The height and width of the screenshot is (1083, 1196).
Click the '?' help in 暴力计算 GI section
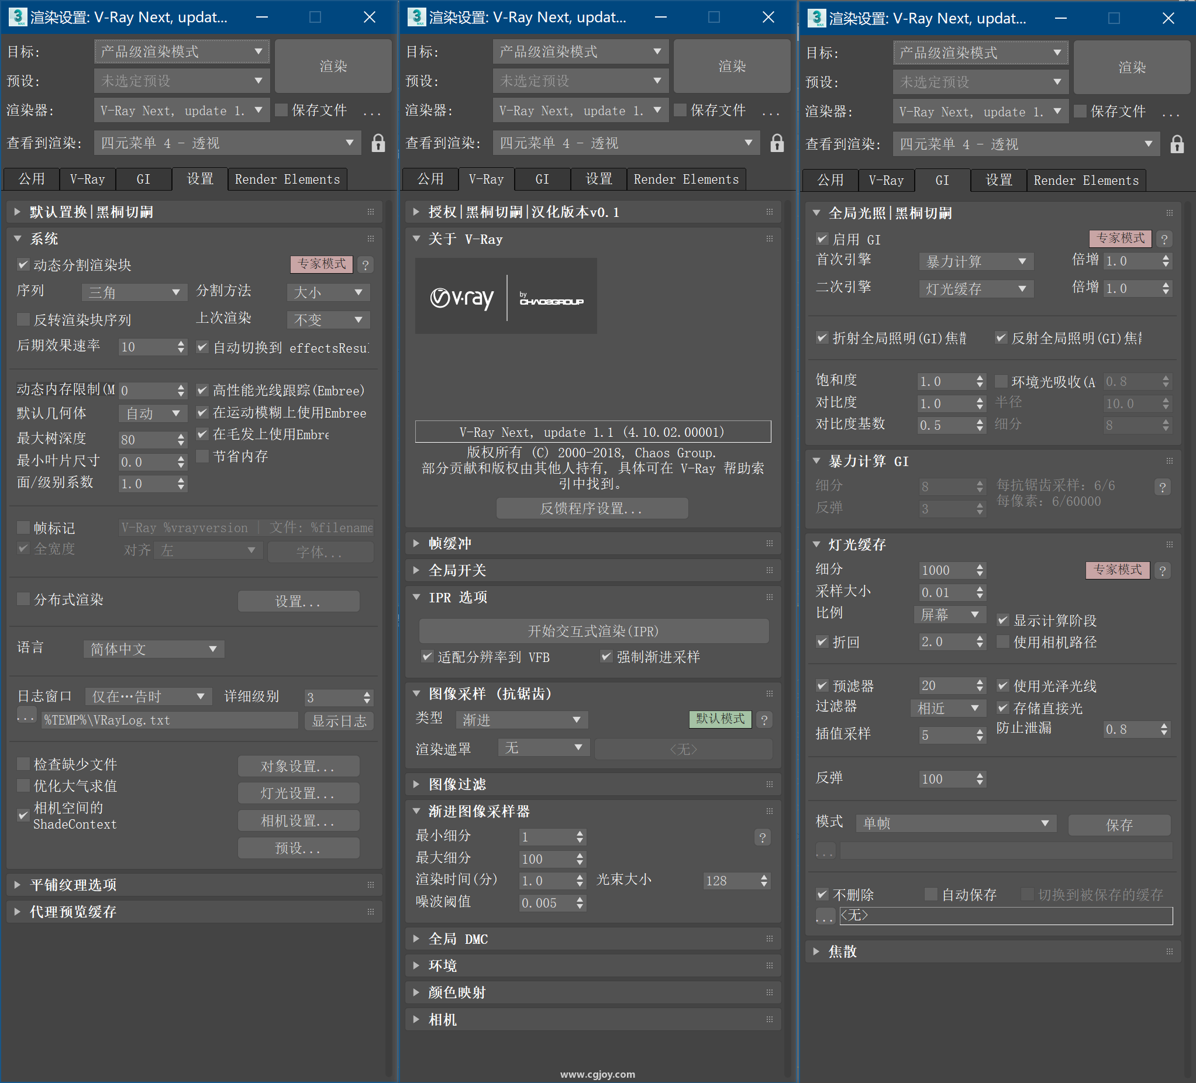coord(1162,487)
